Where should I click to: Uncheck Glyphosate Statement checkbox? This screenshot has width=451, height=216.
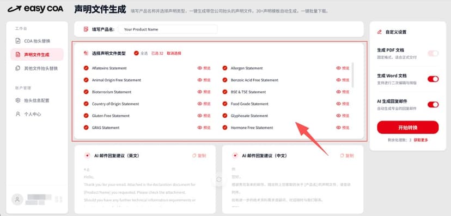coord(225,116)
